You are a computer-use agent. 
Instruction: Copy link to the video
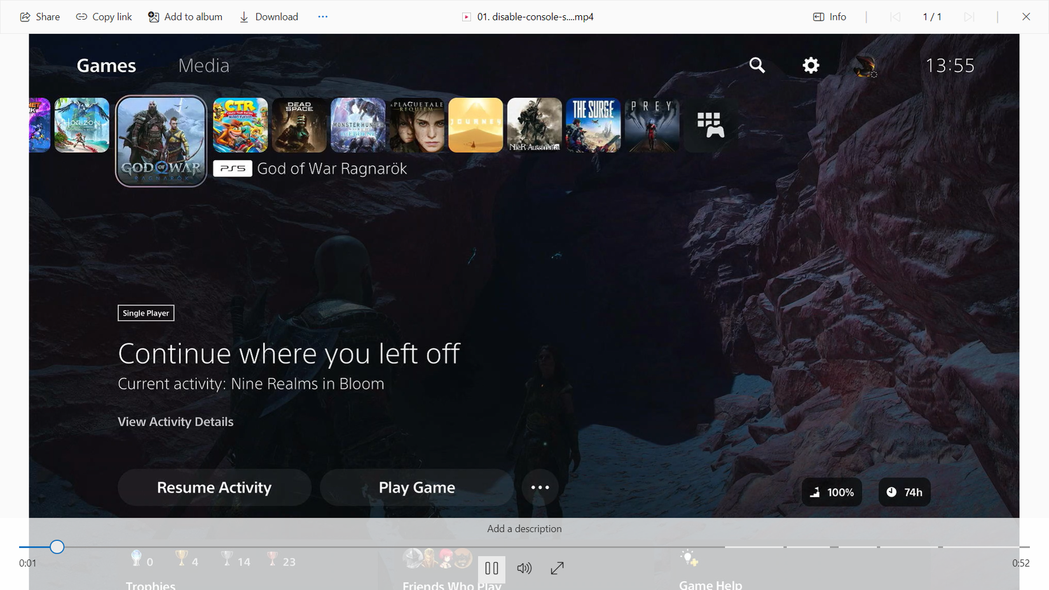click(x=103, y=17)
